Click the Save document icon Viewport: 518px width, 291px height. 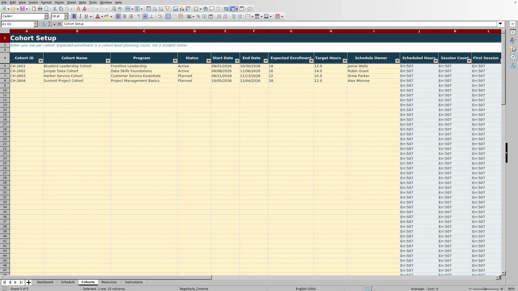click(22, 9)
